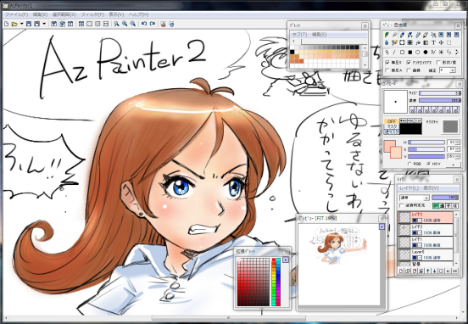Image resolution: width=468 pixels, height=324 pixels.
Task: Select the filled circle shape tool
Action: tap(426, 53)
